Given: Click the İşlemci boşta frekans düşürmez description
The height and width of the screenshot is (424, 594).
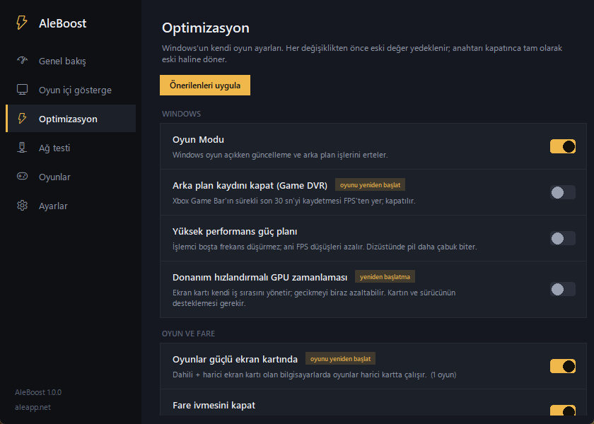Looking at the screenshot, I should (325, 247).
